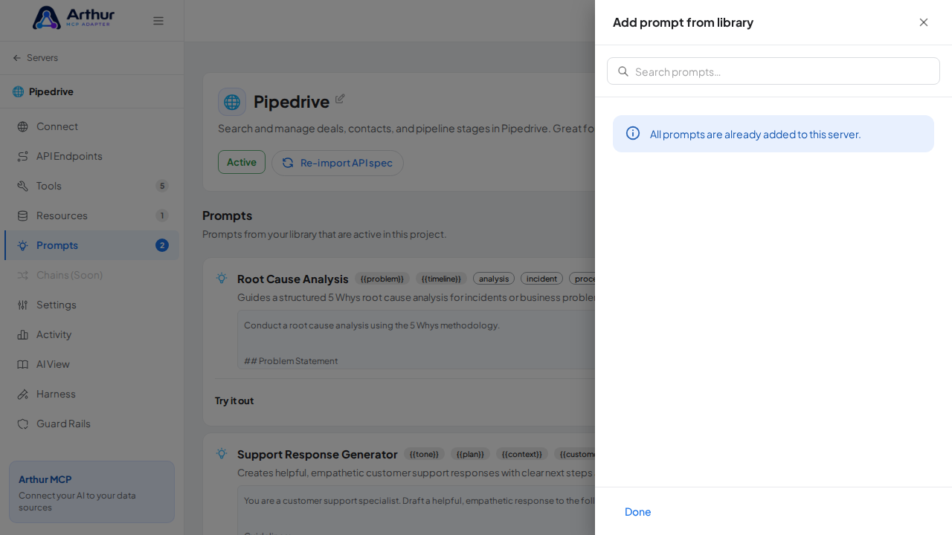This screenshot has height=535, width=952.
Task: Click the Tools wrench icon
Action: pyautogui.click(x=23, y=186)
